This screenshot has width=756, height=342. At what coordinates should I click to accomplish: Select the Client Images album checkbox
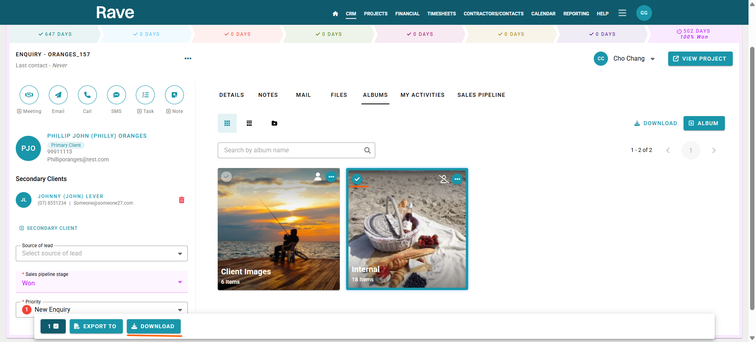(x=226, y=177)
